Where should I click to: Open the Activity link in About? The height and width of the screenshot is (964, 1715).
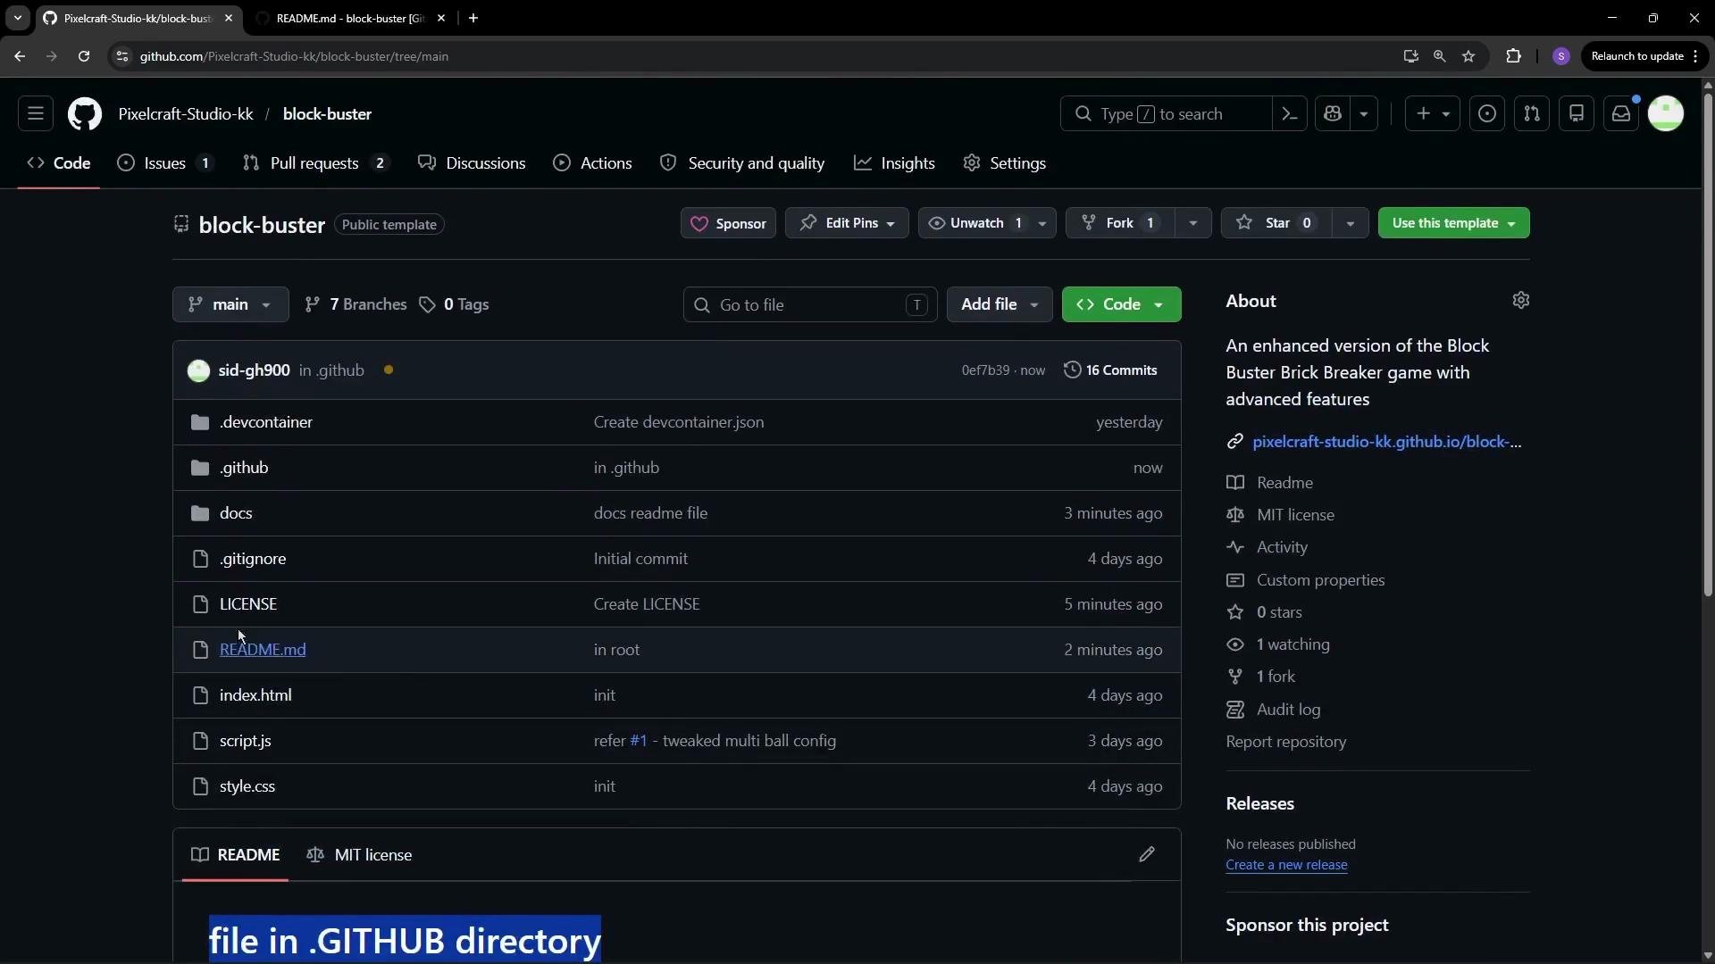(x=1282, y=547)
